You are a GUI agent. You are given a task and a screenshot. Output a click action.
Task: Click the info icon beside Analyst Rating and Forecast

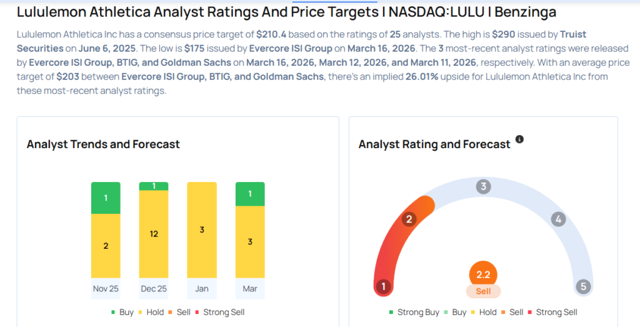[x=519, y=139]
